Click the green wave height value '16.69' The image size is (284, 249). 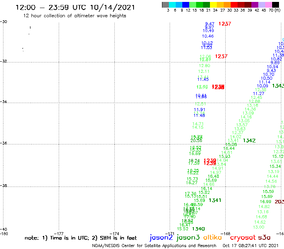[195, 154]
